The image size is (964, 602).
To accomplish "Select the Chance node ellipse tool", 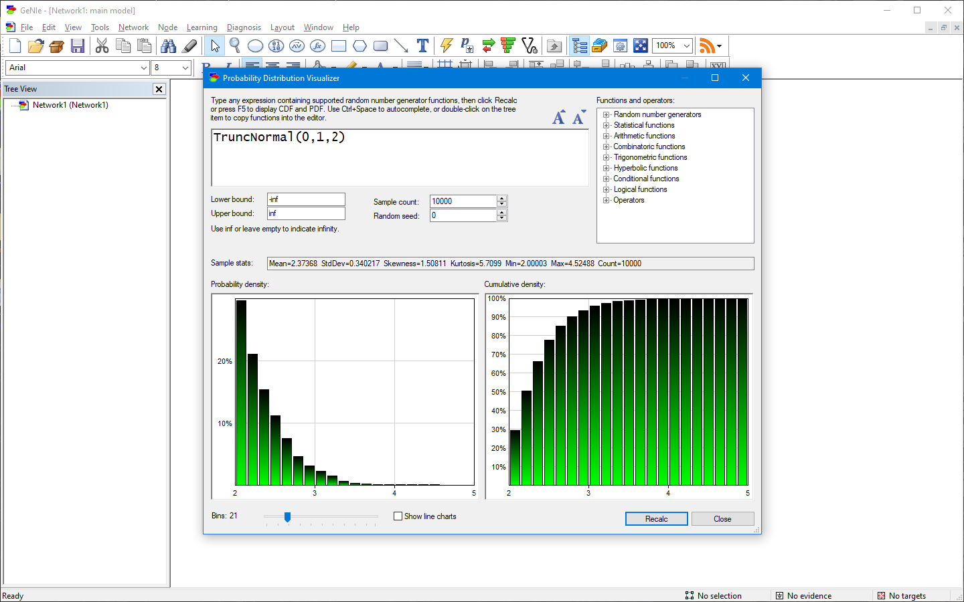I will [x=255, y=45].
